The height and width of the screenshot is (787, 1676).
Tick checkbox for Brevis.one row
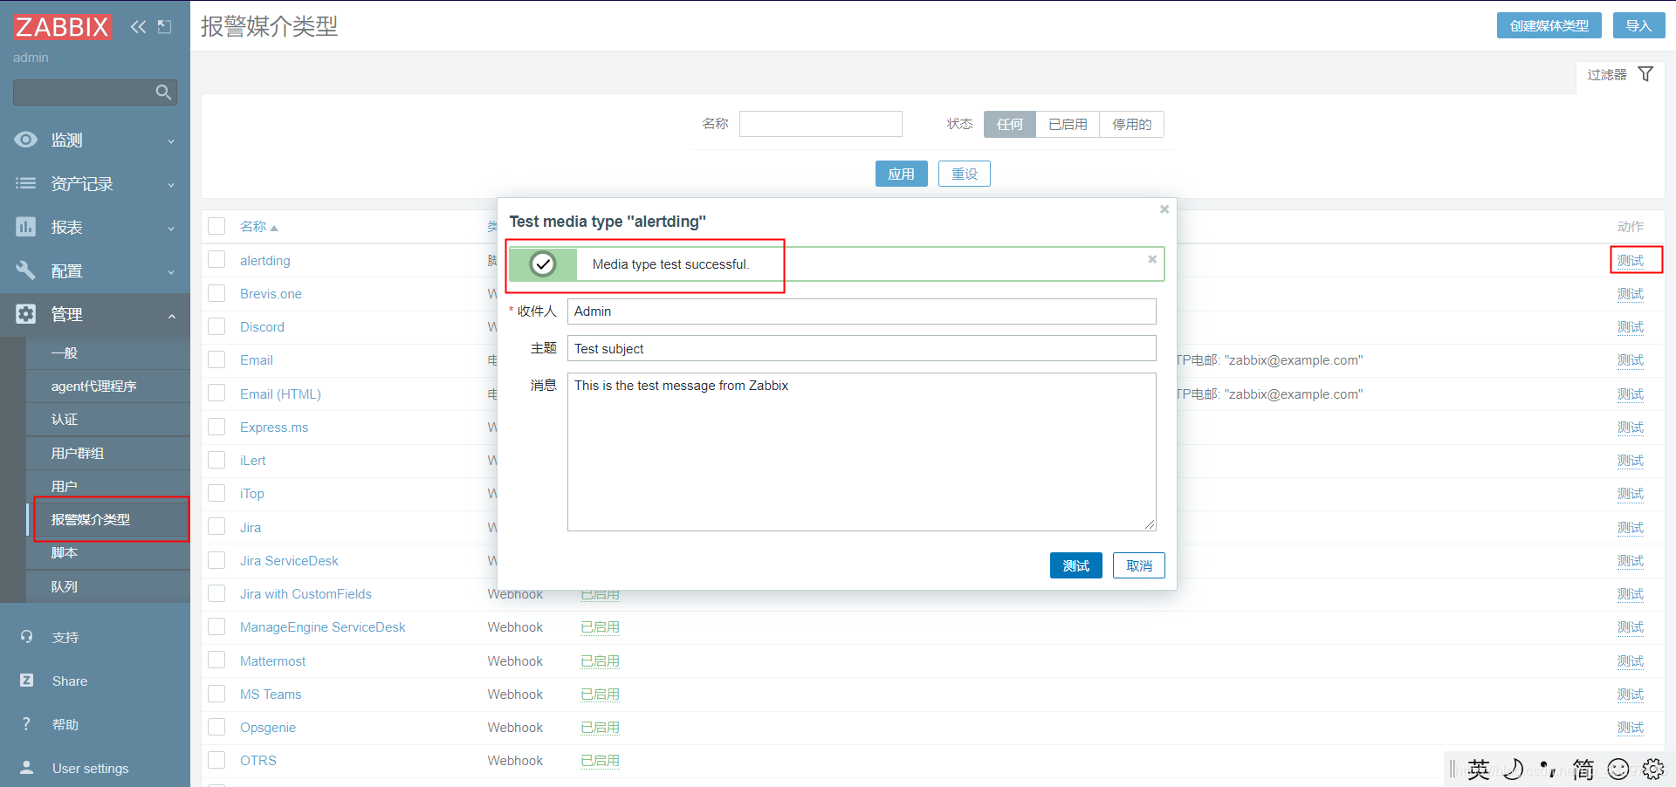tap(216, 293)
